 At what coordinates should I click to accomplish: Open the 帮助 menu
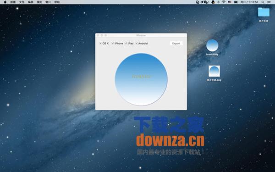tap(57, 2)
